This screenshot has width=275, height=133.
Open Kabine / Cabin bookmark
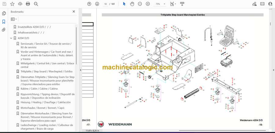[39, 89]
